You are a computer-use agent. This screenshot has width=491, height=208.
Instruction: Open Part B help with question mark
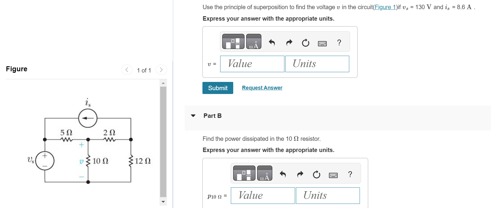click(350, 174)
